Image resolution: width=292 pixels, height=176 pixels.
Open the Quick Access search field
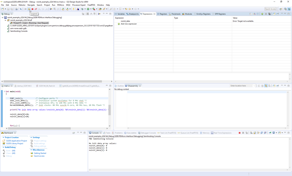pyautogui.click(x=271, y=9)
